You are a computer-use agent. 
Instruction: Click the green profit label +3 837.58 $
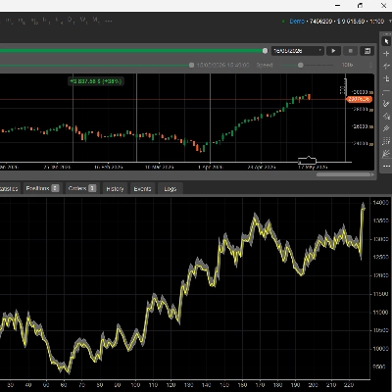click(96, 81)
